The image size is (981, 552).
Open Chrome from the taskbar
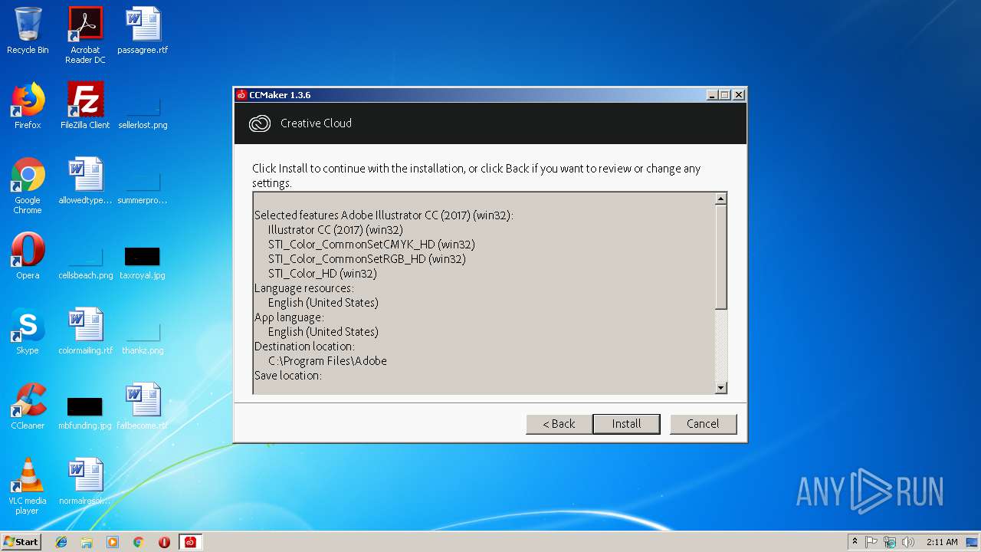(x=139, y=542)
